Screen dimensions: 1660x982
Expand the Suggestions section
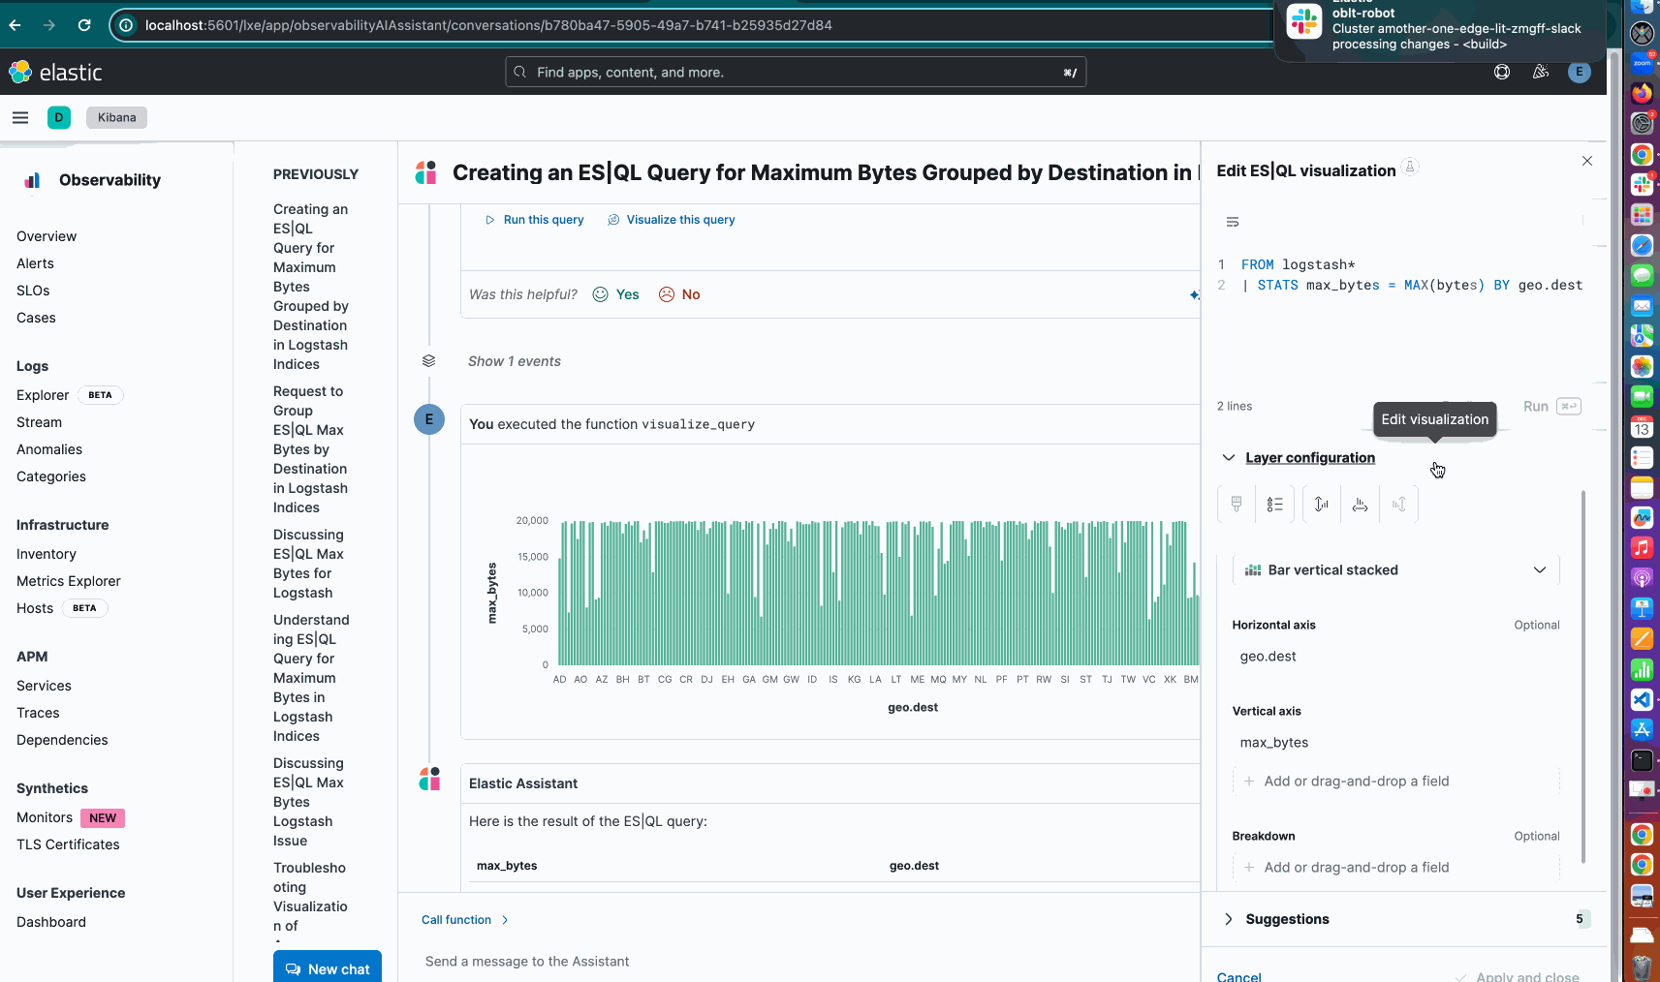coord(1229,919)
